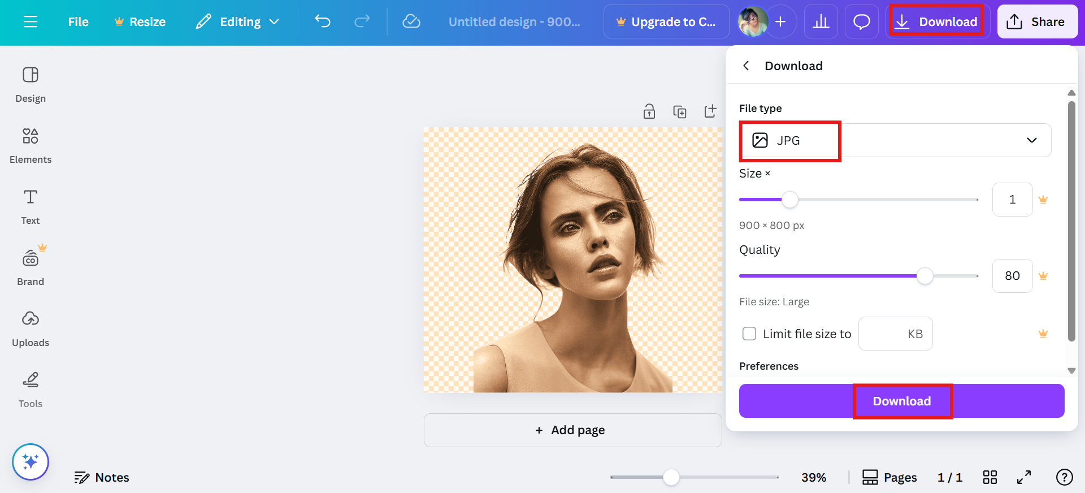Viewport: 1085px width, 493px height.
Task: Launch the Canva AI assistant sparkle button
Action: 31,462
